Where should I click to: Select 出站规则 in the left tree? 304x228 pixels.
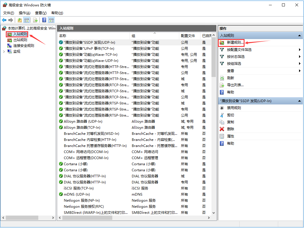(20, 40)
